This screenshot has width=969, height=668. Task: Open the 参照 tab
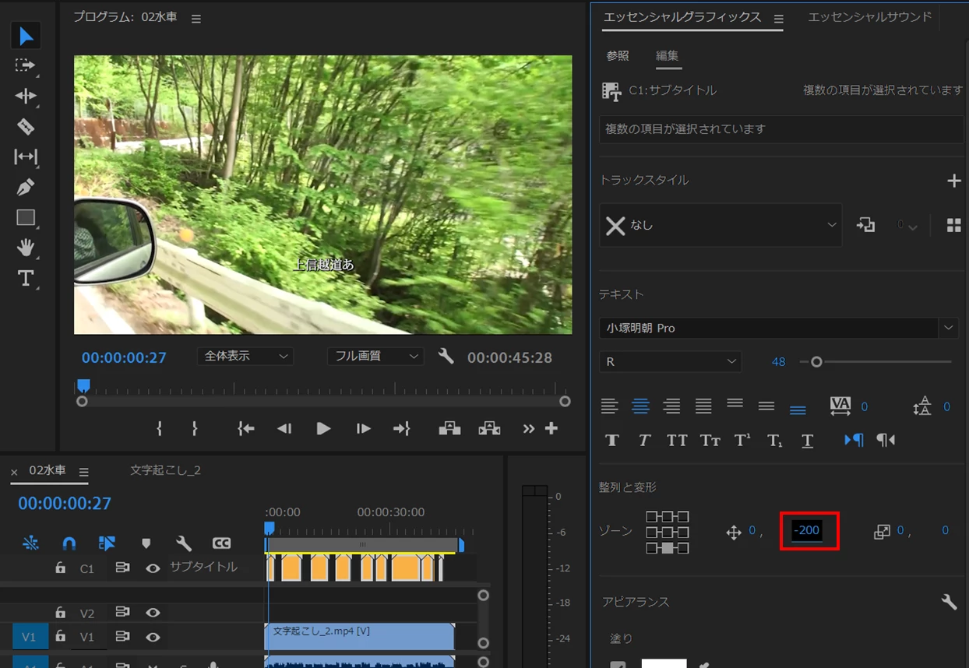pos(618,55)
